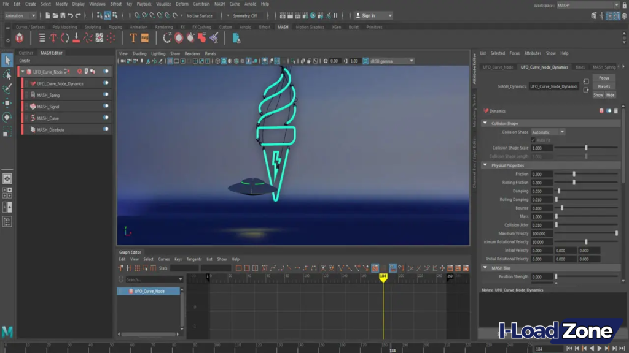Screen dimensions: 629x353
Task: Expand the UFO_Curve_Node in the Outliner
Action: [x=22, y=70]
